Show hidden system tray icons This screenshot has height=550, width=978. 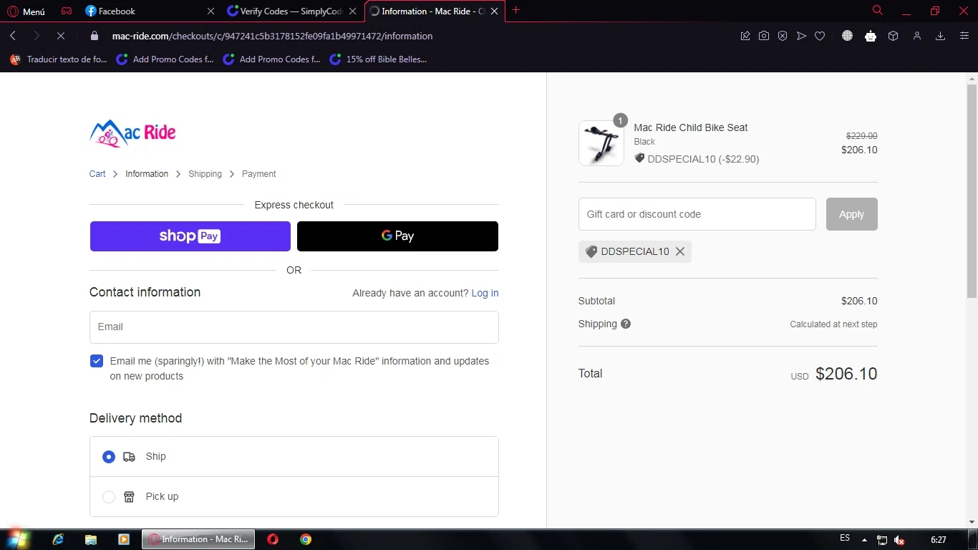click(x=864, y=540)
